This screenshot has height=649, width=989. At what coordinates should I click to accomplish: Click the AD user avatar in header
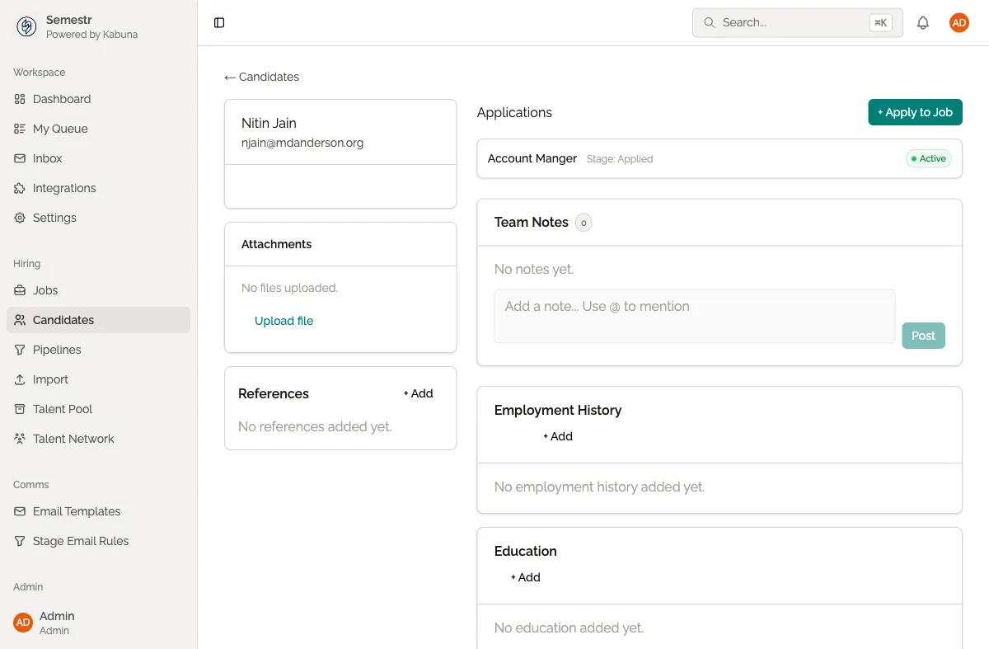click(x=959, y=23)
